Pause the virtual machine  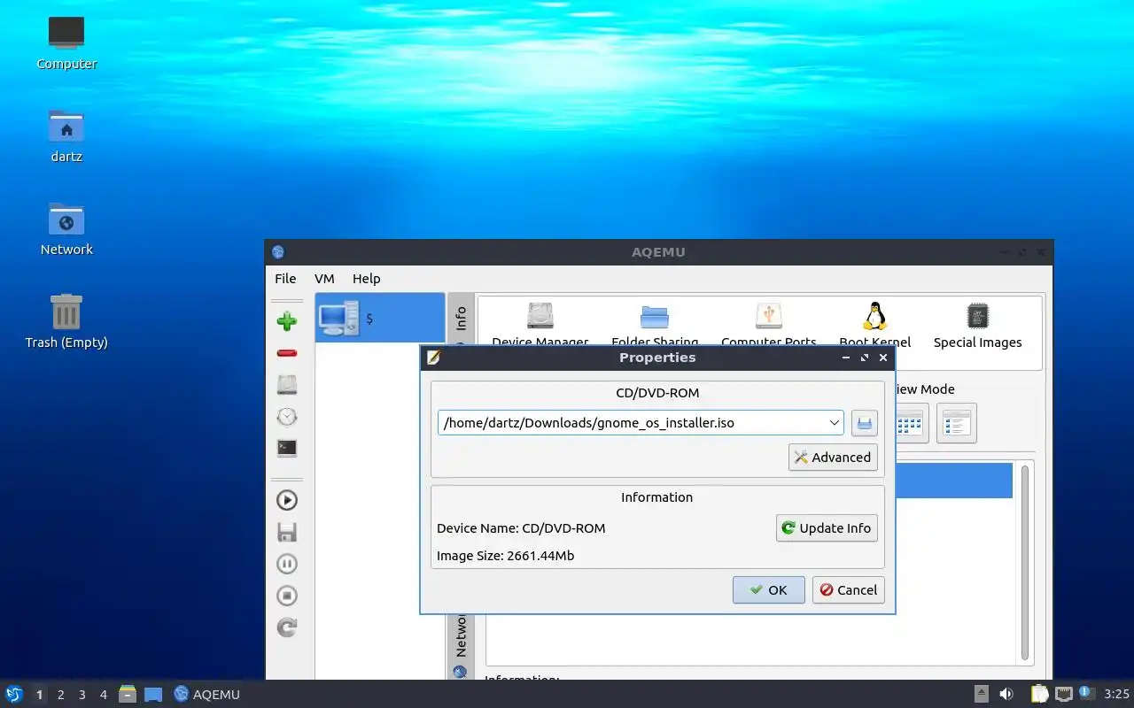tap(286, 564)
